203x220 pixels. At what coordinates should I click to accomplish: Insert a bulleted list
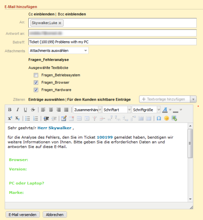coord(28,119)
